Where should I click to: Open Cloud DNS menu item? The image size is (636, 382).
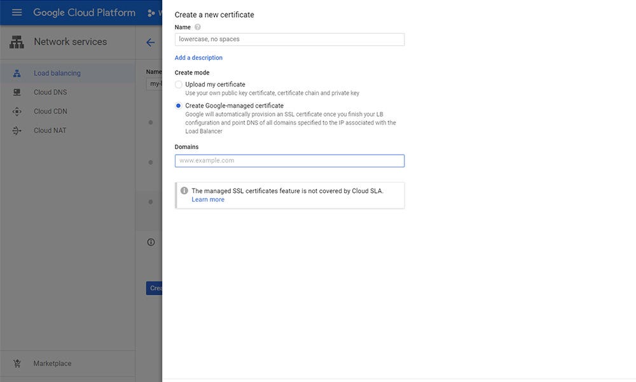(67, 92)
